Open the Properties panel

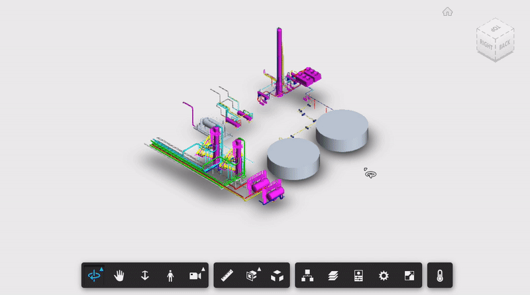(358, 276)
